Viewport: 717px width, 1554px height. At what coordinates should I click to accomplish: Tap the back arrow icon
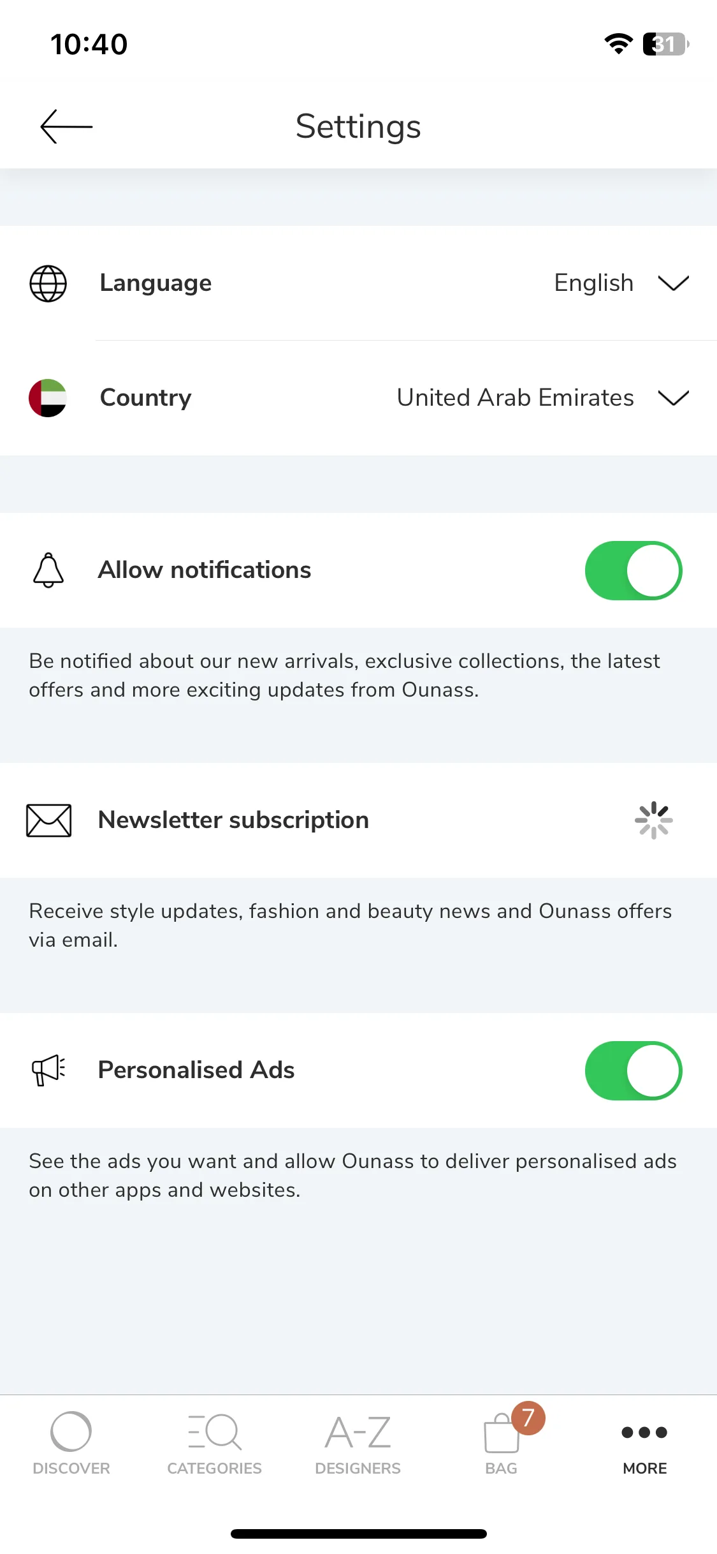click(66, 126)
